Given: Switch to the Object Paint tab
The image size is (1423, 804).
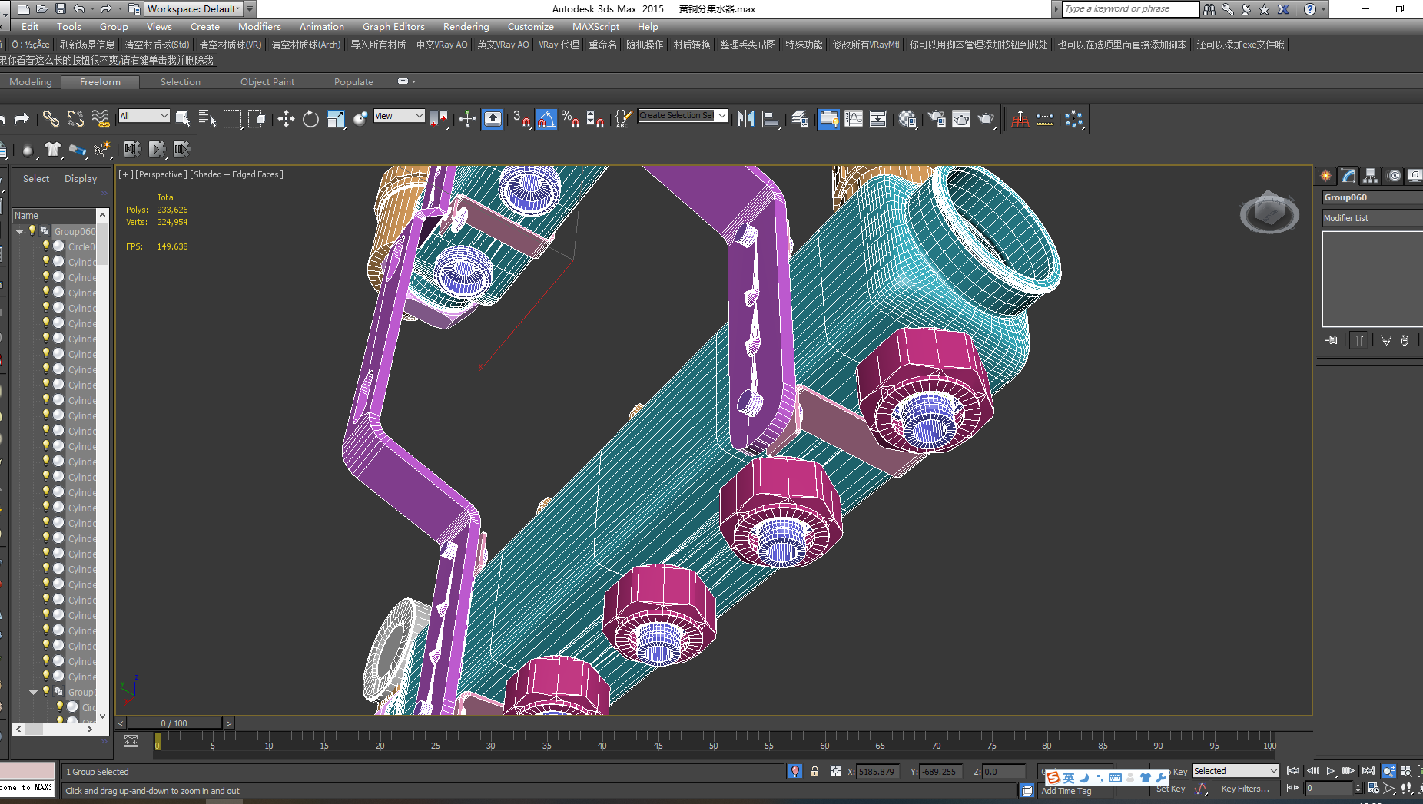Looking at the screenshot, I should pyautogui.click(x=267, y=81).
